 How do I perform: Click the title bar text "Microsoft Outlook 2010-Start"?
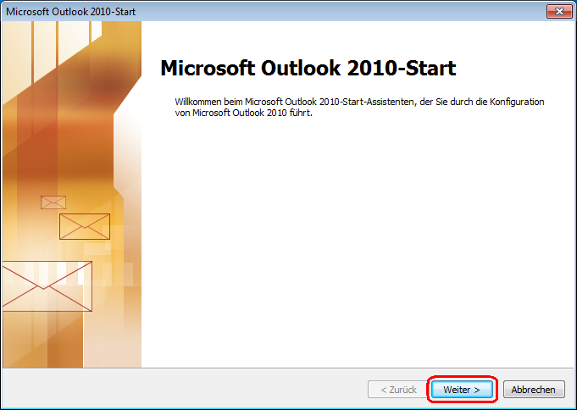point(70,12)
